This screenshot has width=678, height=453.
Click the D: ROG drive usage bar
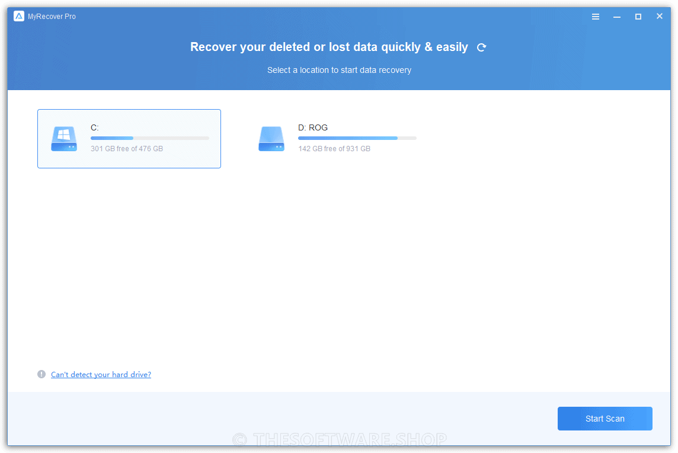coord(357,138)
